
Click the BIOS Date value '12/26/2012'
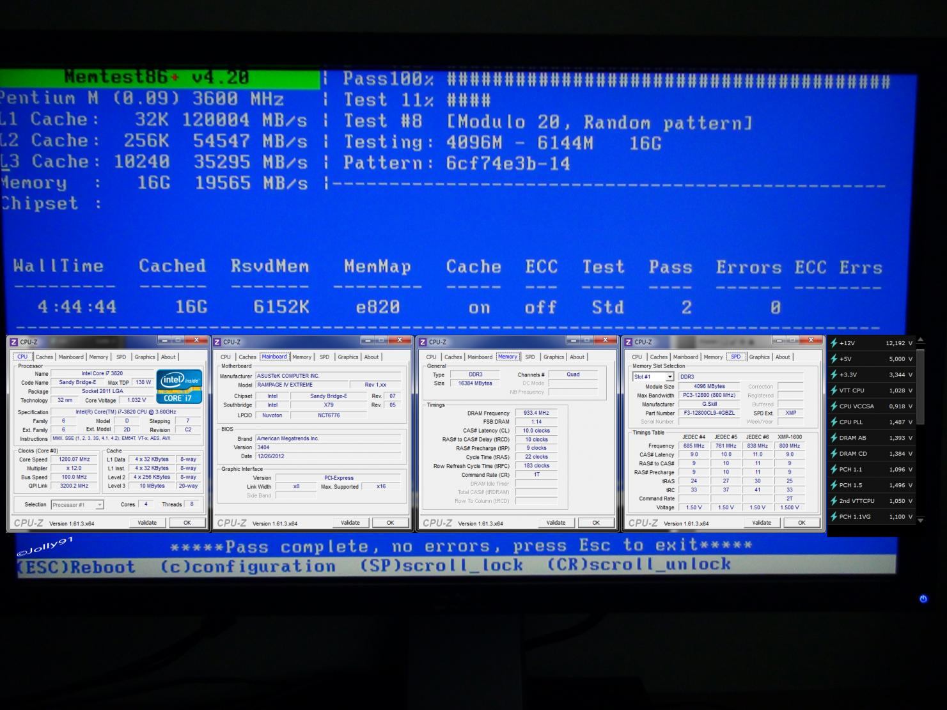click(327, 456)
